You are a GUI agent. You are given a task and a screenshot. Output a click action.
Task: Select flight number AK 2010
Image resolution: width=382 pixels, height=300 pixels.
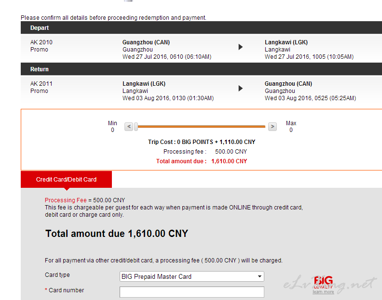(x=41, y=42)
